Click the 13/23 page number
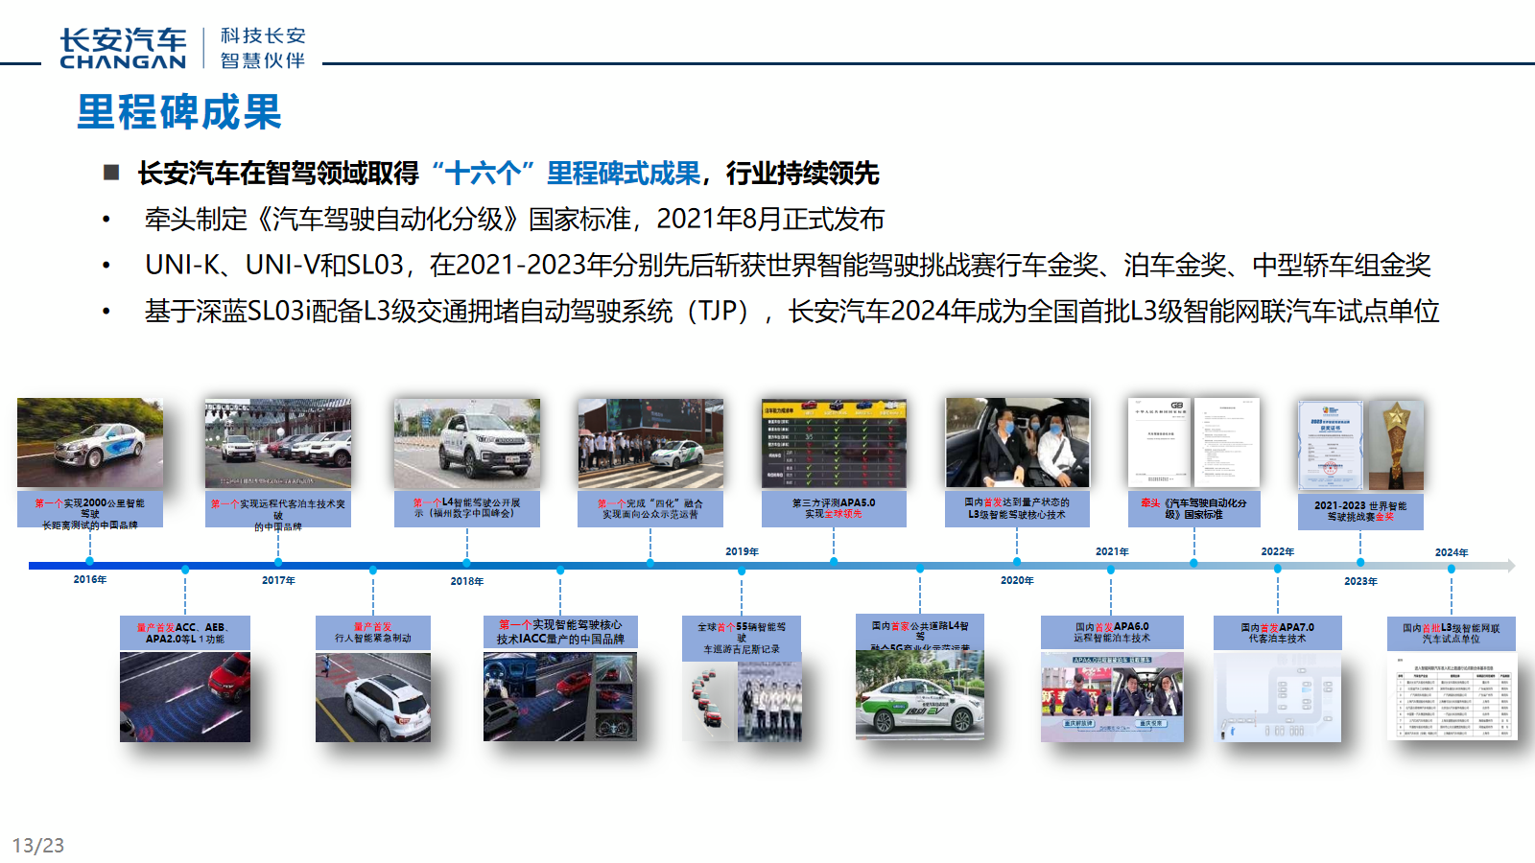 38,845
